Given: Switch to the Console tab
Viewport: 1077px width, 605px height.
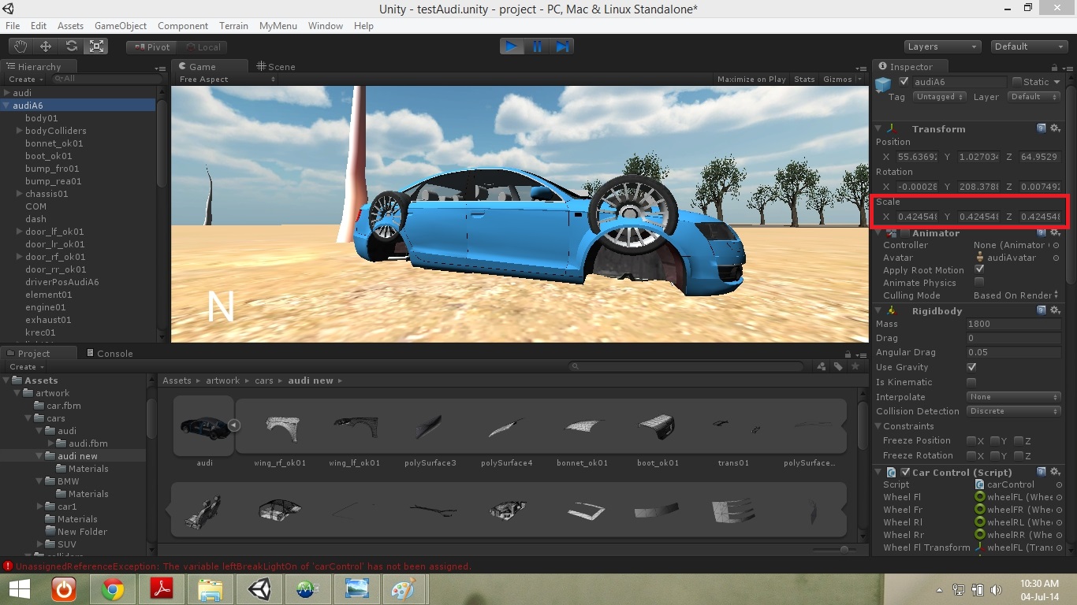Looking at the screenshot, I should [108, 353].
